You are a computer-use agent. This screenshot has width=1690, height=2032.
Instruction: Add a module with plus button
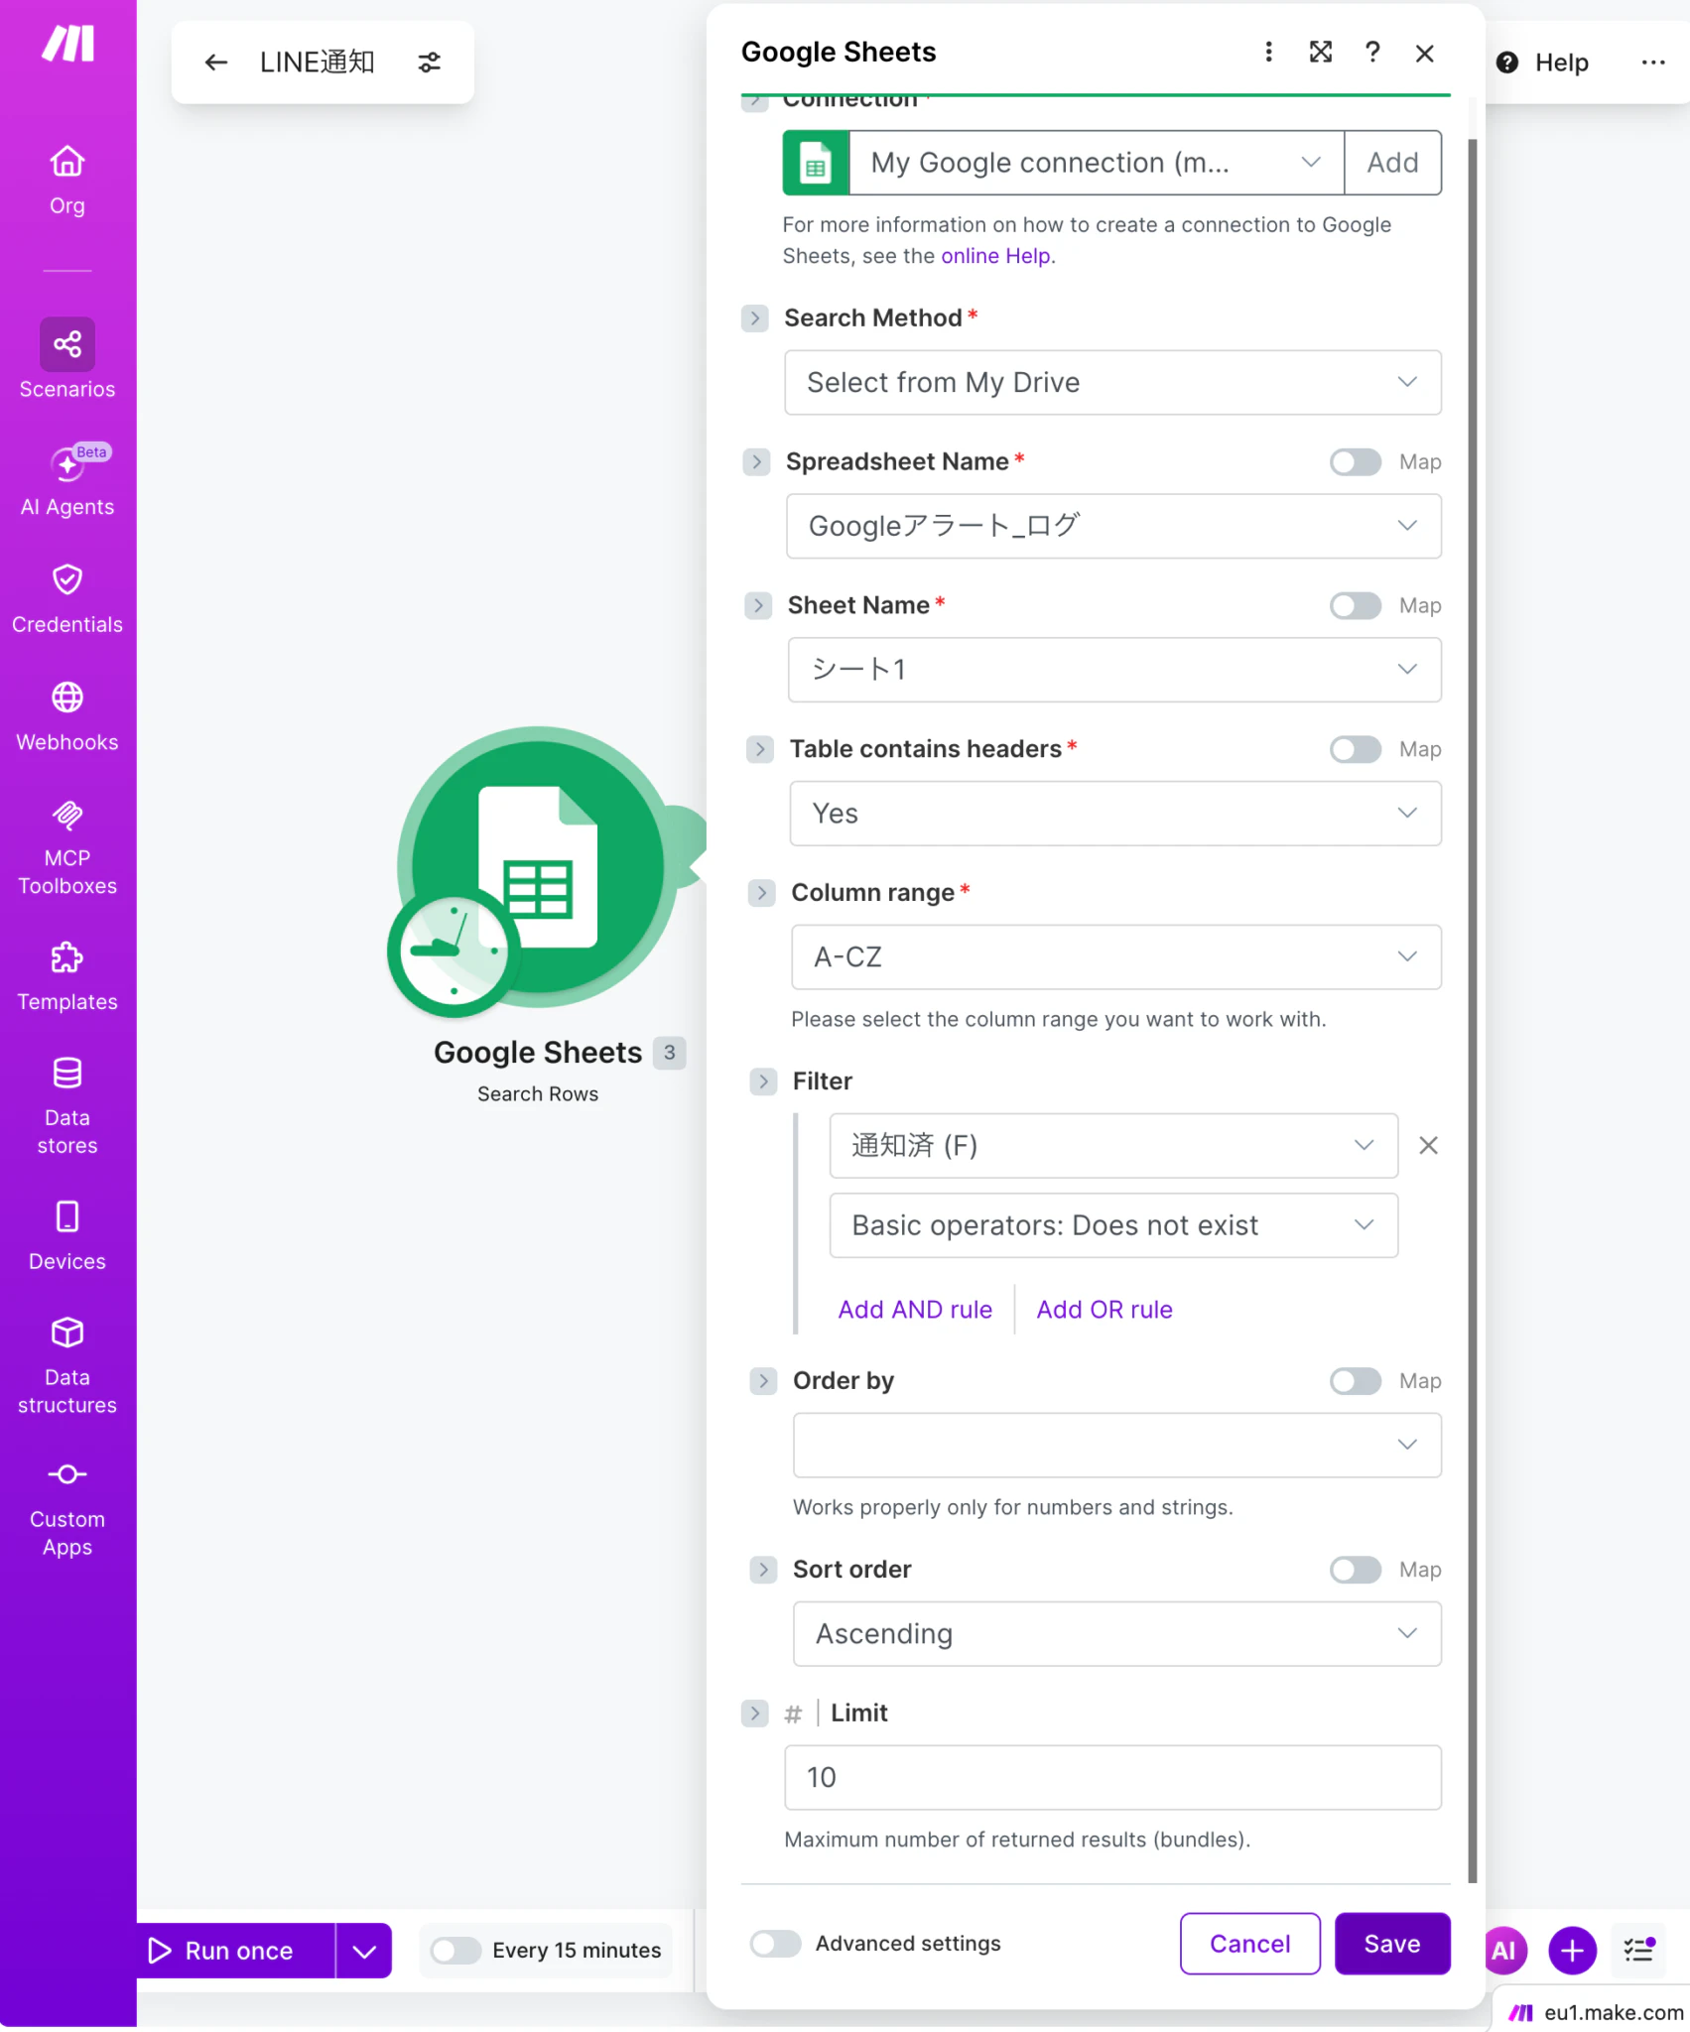coord(1572,1951)
